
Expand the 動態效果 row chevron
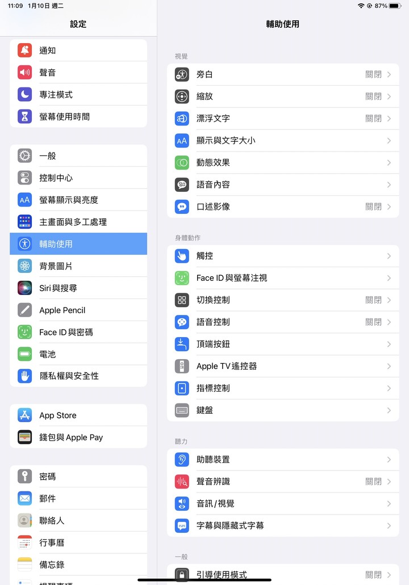[389, 163]
